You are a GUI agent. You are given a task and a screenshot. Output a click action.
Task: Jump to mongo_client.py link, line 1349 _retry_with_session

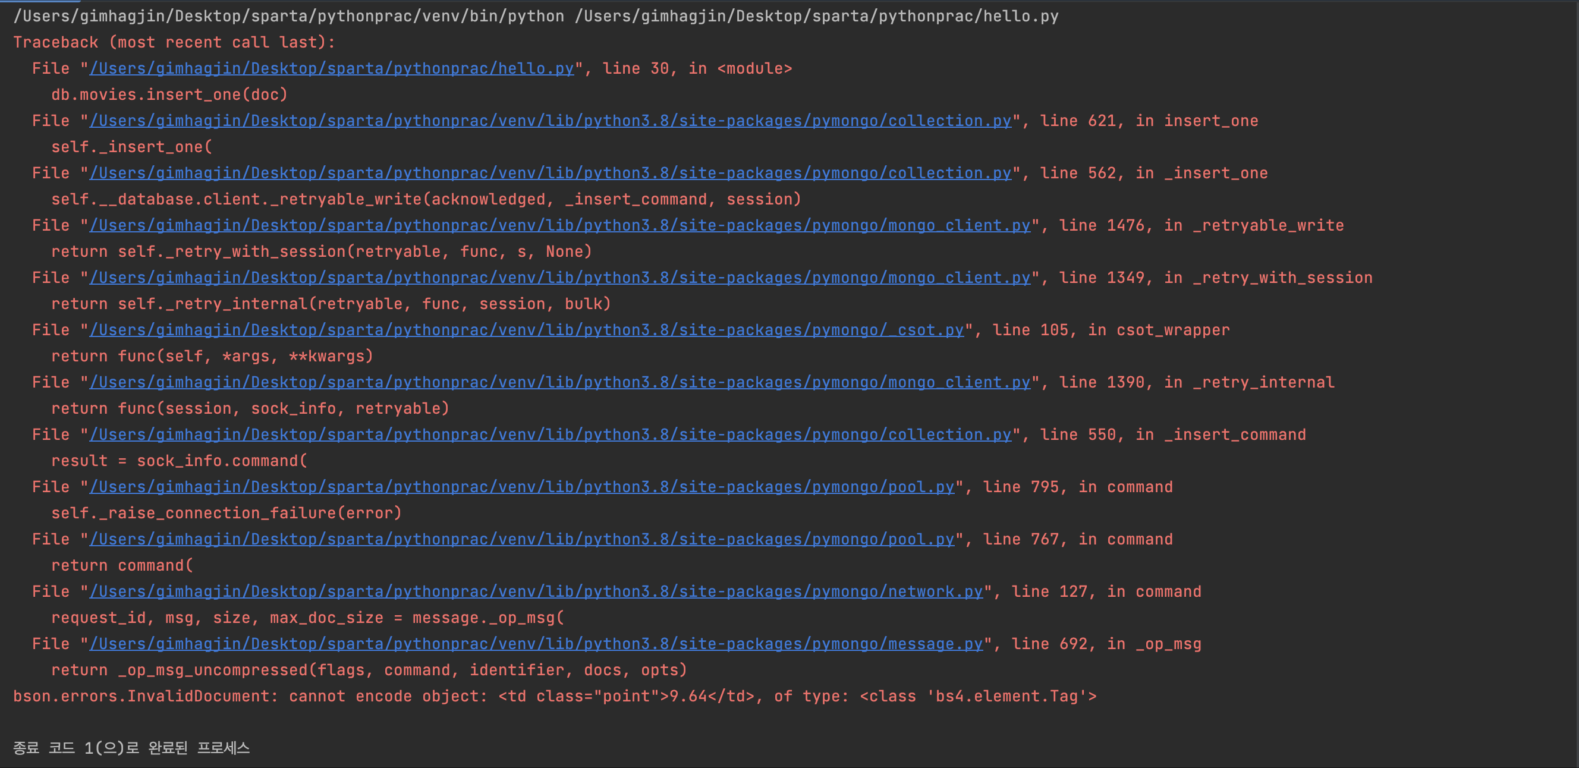560,278
